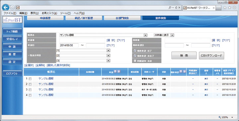Sort 最終承認 column ascending with up arrow
This screenshot has width=239, height=121.
pos(181,71)
